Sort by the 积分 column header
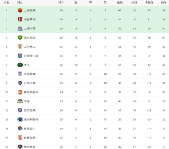 (164, 2)
